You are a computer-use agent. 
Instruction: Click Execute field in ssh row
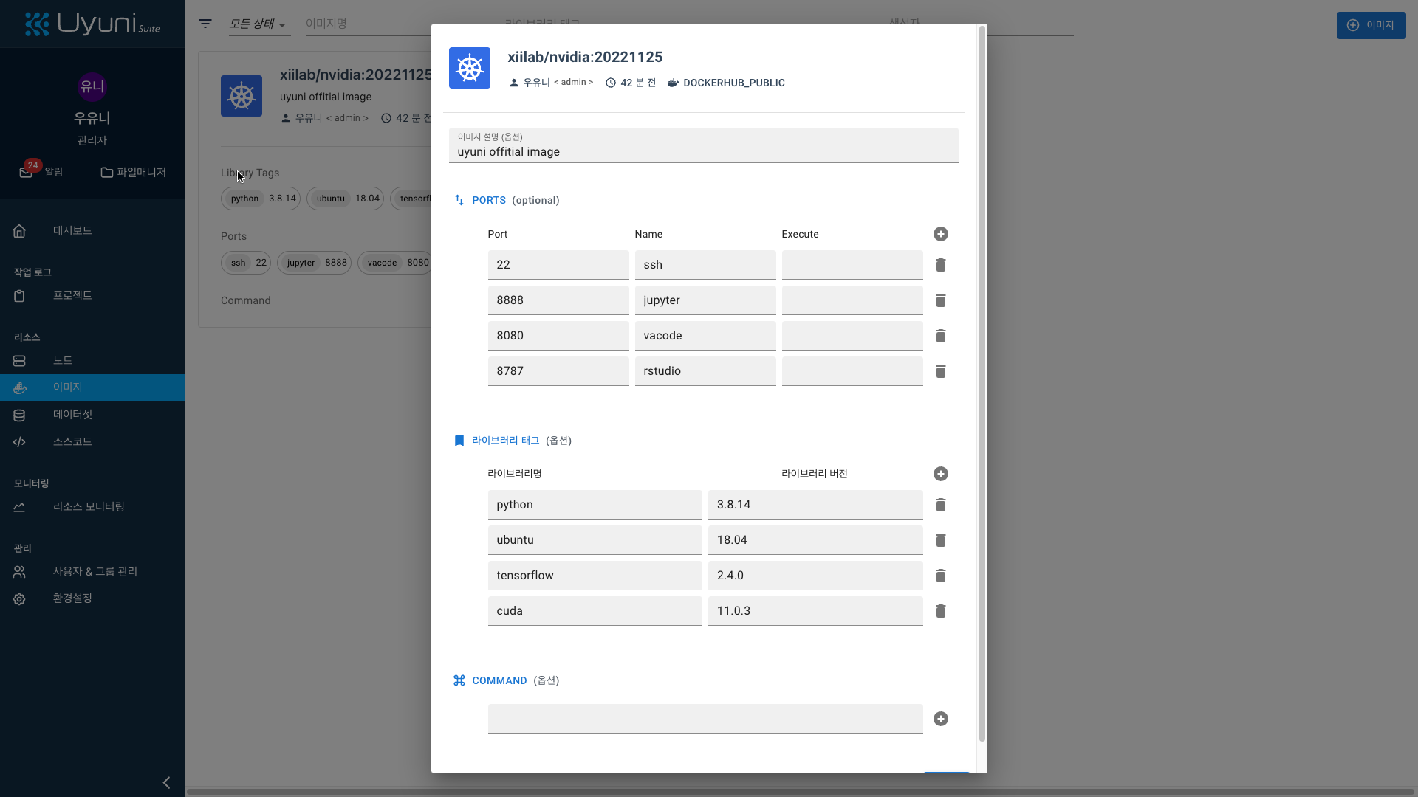[x=852, y=265]
